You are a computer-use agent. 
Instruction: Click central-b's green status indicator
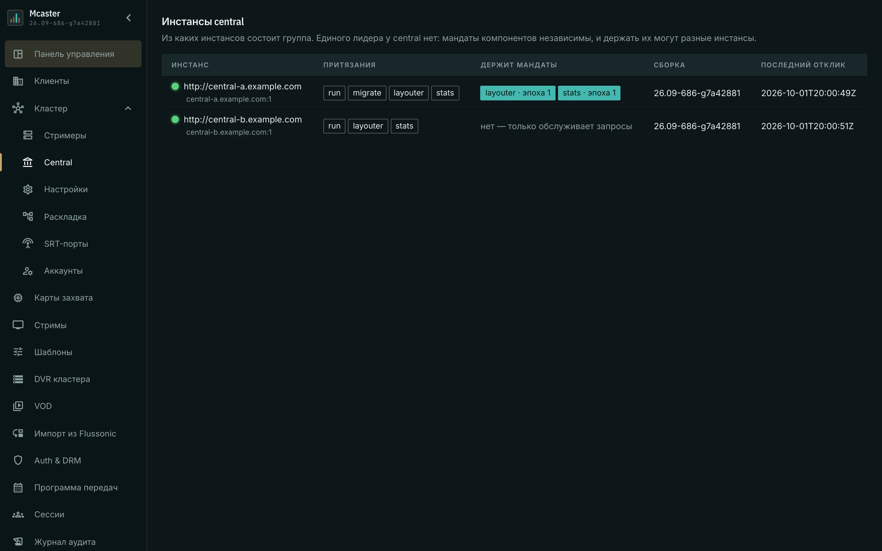point(175,119)
